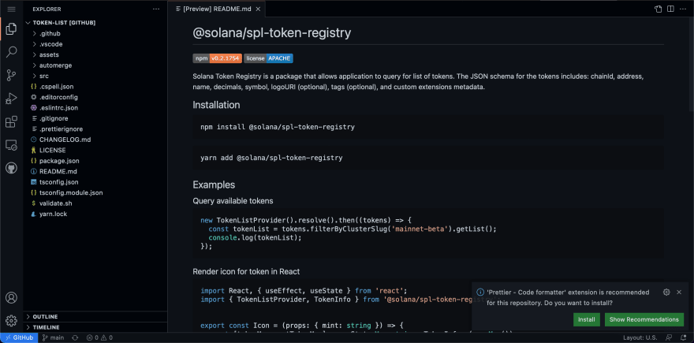Viewport: 694px width, 343px height.
Task: Open the Extensions view icon
Action: [x=12, y=121]
